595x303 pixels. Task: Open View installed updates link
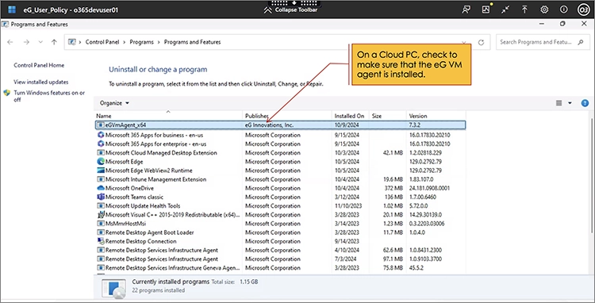point(41,82)
